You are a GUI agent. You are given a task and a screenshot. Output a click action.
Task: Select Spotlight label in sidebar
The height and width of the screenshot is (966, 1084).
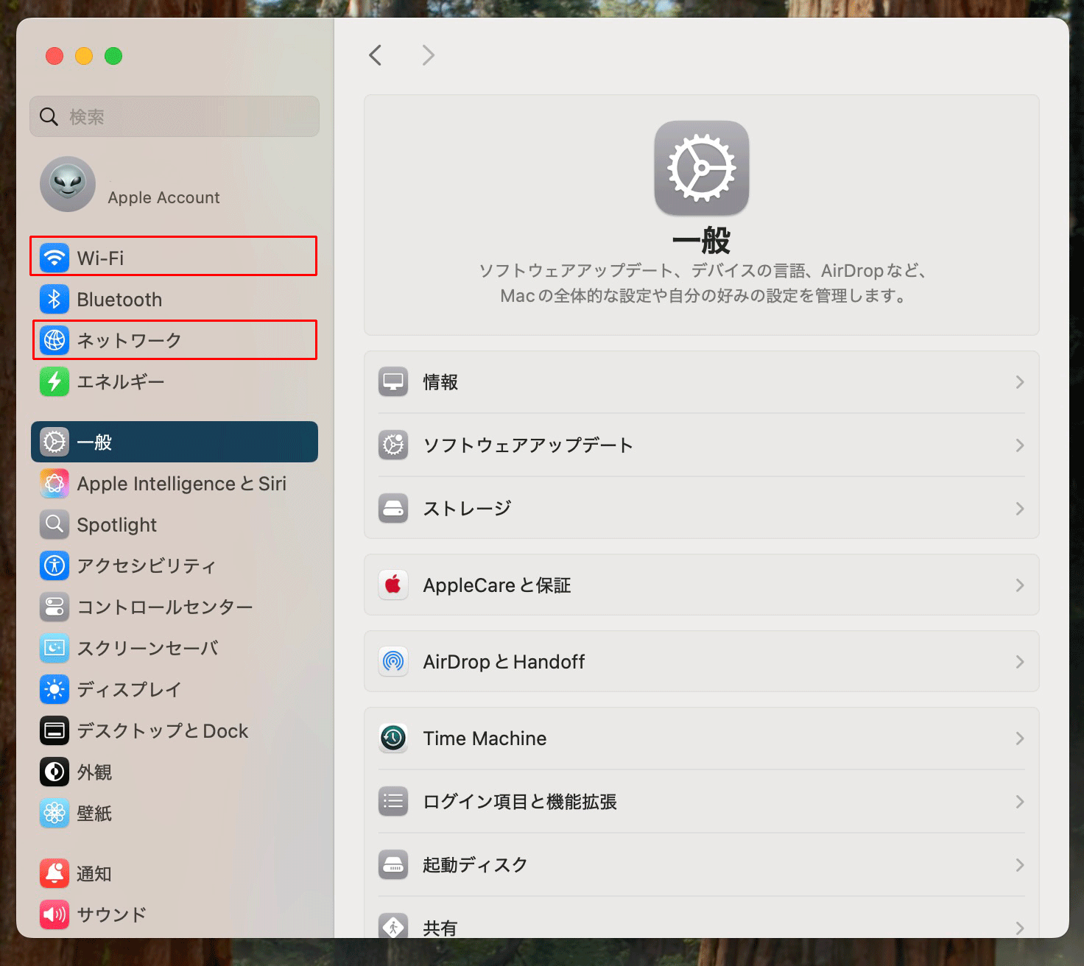tap(117, 525)
